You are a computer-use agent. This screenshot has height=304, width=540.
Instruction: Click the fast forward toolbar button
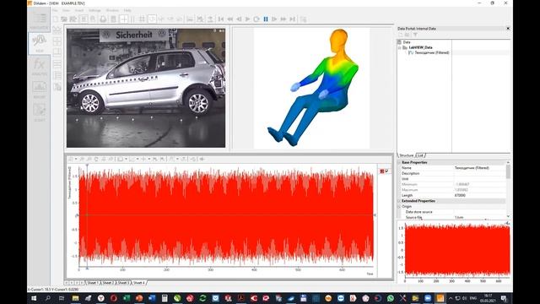point(283,19)
